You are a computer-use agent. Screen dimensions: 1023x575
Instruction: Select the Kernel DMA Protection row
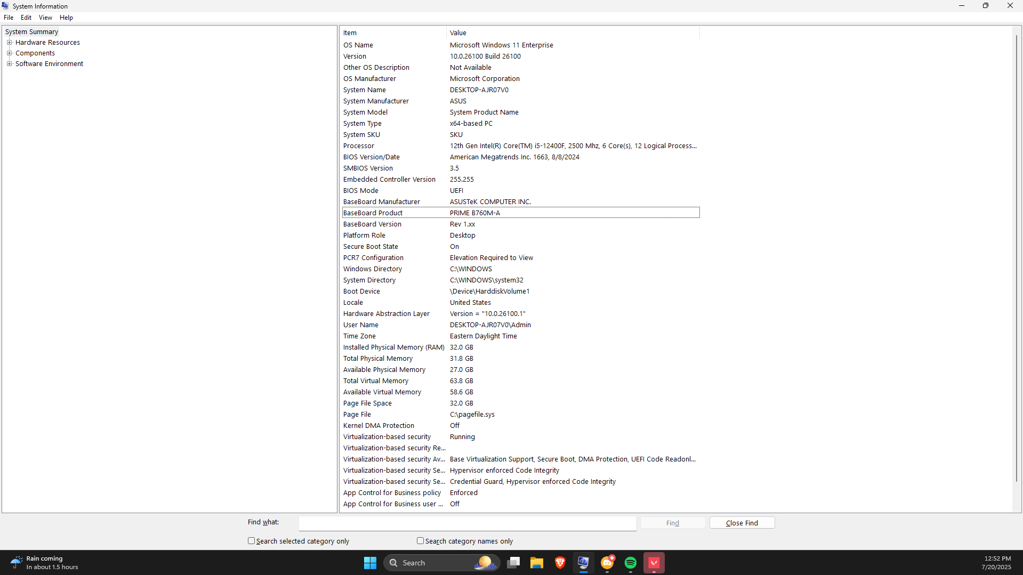520,426
